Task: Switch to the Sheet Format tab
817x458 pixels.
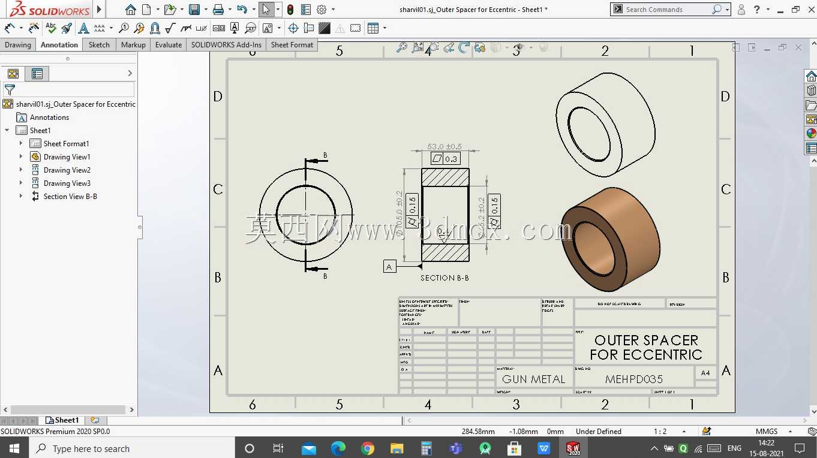Action: click(x=292, y=45)
